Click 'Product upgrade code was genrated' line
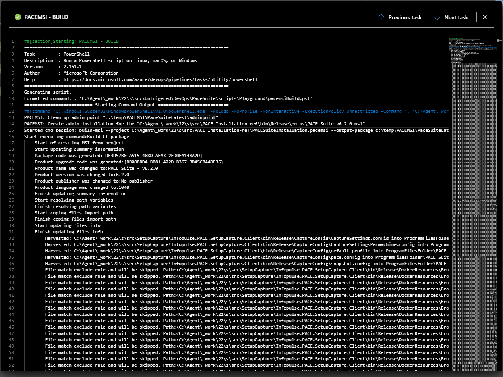This screenshot has width=503, height=377. pos(129,162)
